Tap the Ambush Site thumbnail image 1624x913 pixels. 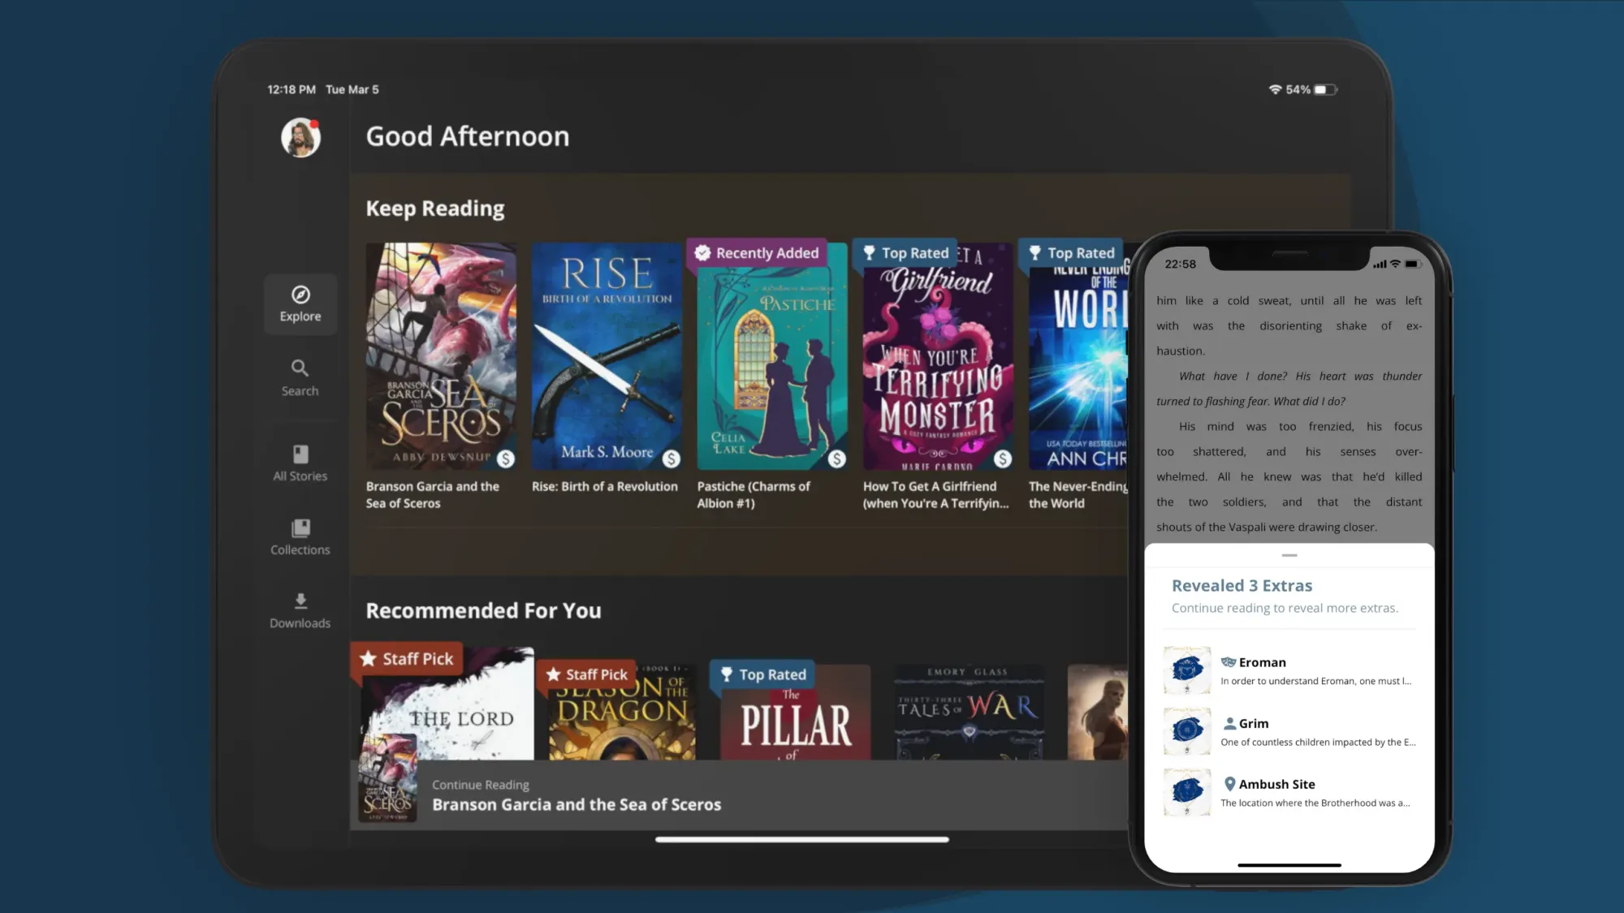click(1187, 792)
